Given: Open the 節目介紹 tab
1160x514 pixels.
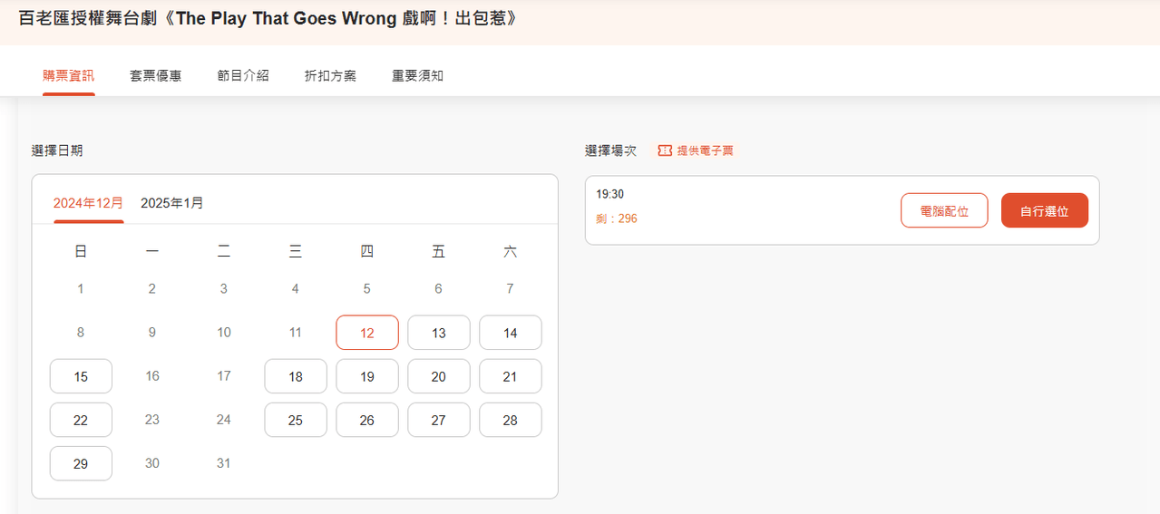Looking at the screenshot, I should coord(243,76).
